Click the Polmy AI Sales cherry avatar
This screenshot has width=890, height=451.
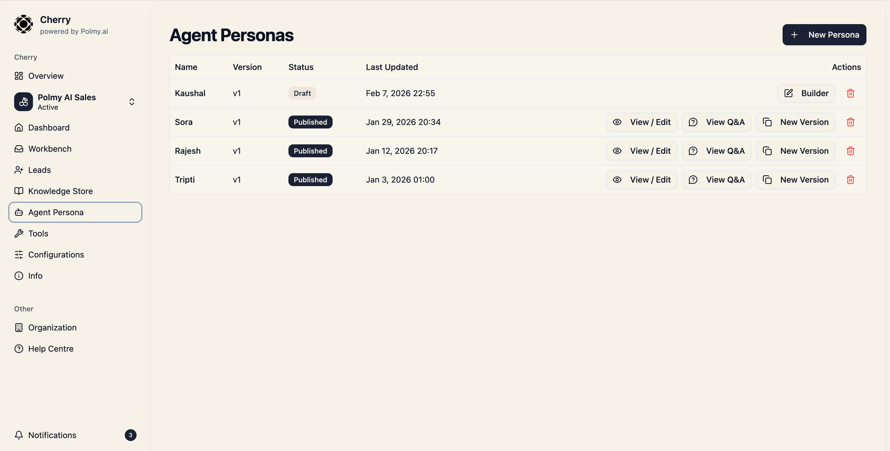24,102
